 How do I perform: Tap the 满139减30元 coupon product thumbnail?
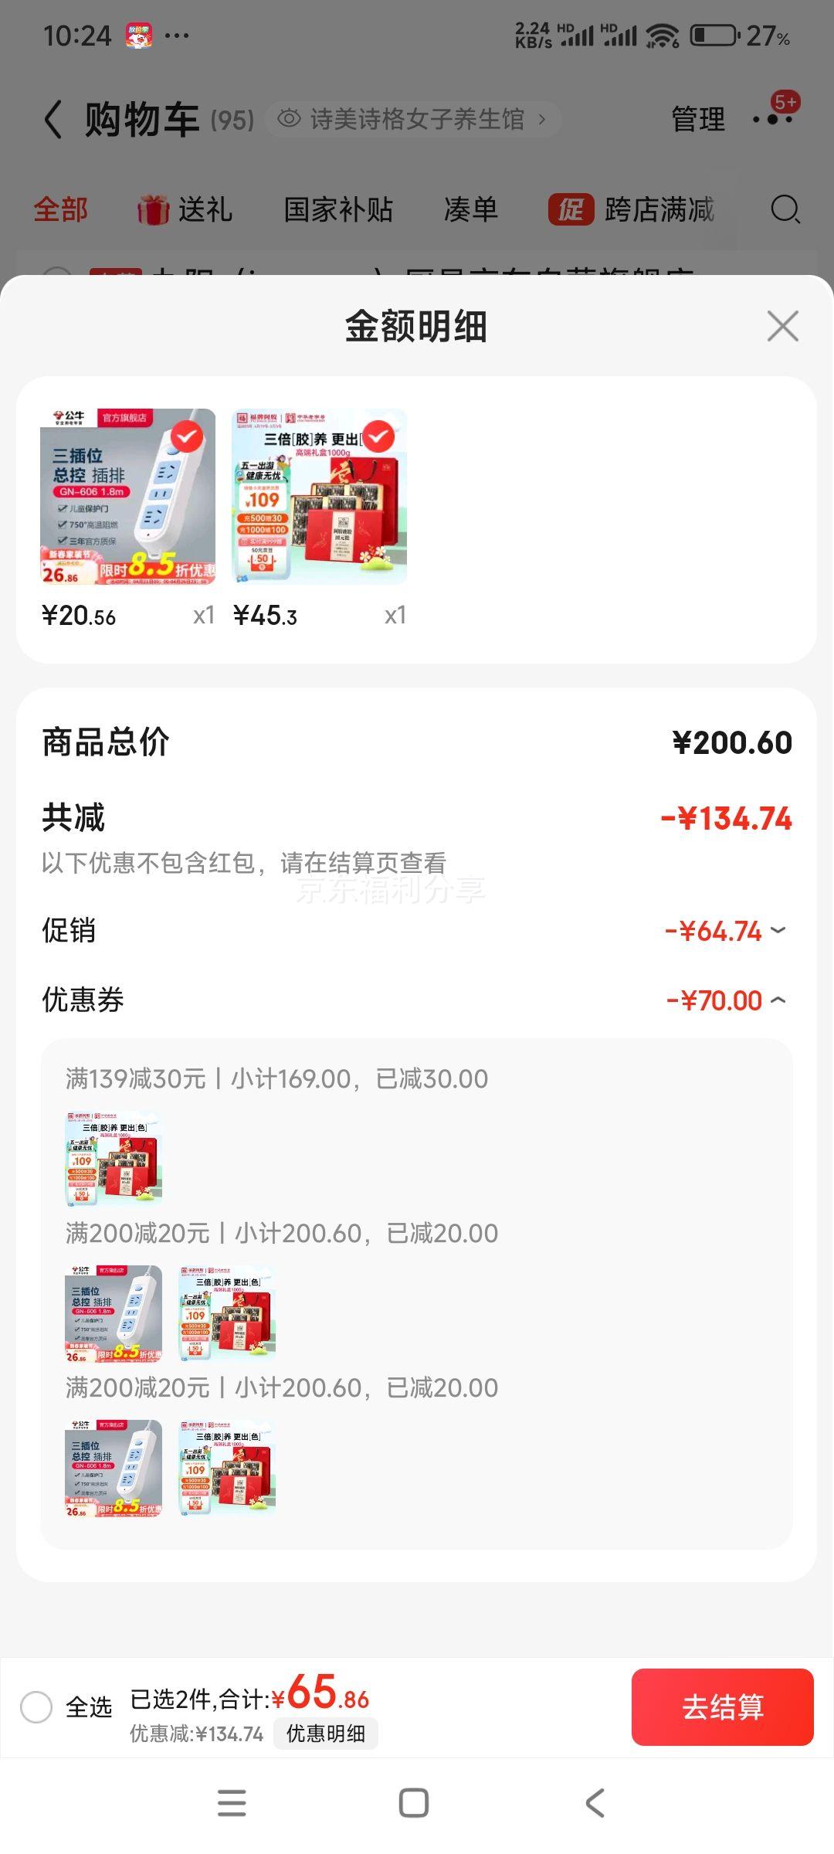(114, 1159)
